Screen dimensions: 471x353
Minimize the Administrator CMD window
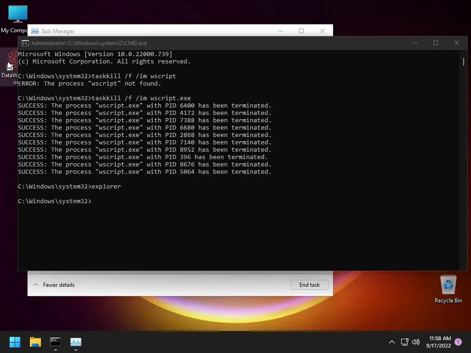pos(415,43)
